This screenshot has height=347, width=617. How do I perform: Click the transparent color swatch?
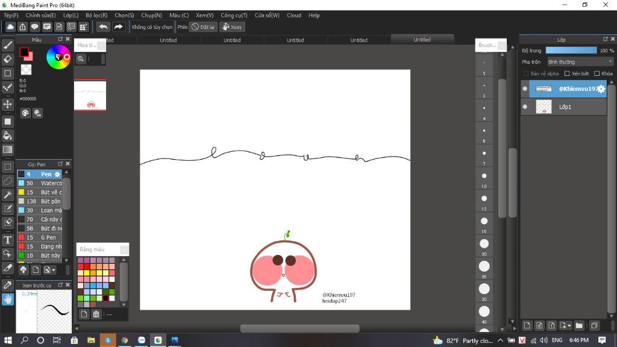click(x=26, y=70)
